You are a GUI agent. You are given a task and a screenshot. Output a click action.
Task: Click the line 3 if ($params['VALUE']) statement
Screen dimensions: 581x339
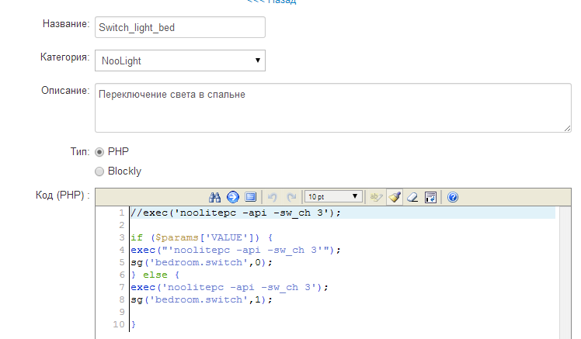202,237
